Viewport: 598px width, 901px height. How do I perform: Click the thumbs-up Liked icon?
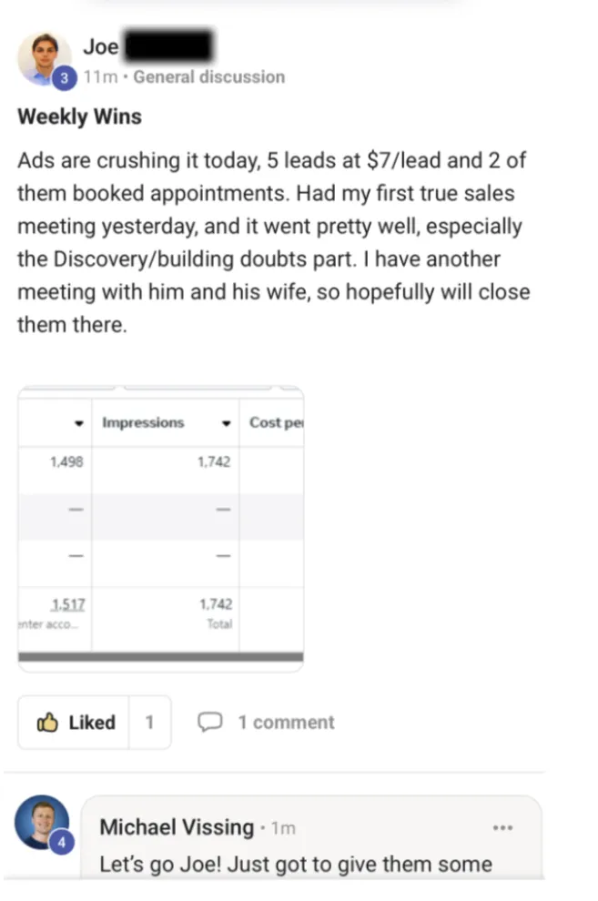[47, 723]
